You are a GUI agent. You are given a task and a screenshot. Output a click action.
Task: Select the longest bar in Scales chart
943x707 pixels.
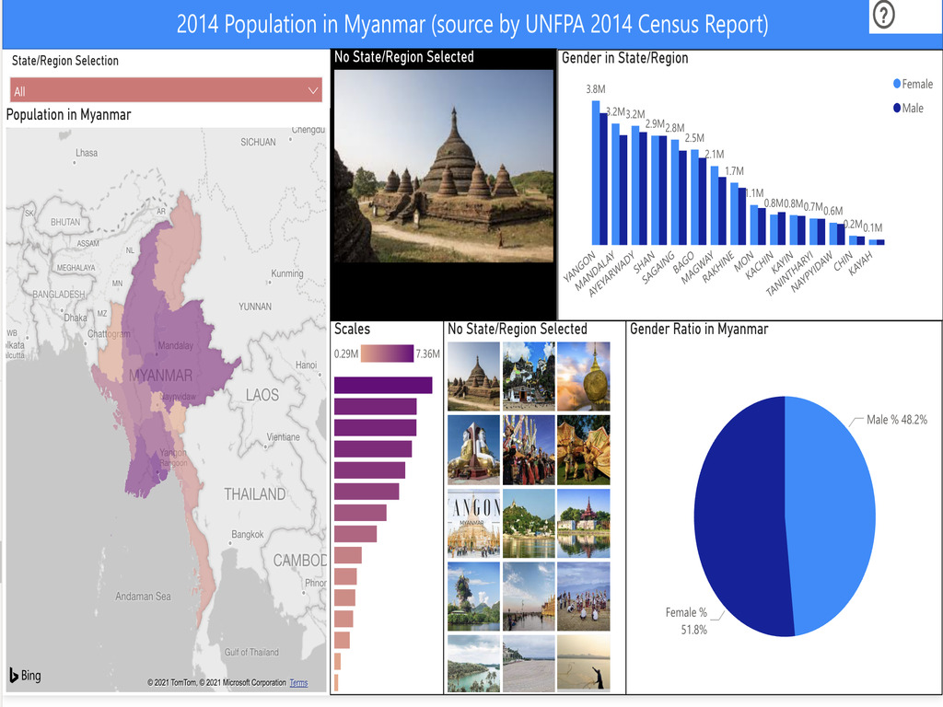pos(382,385)
